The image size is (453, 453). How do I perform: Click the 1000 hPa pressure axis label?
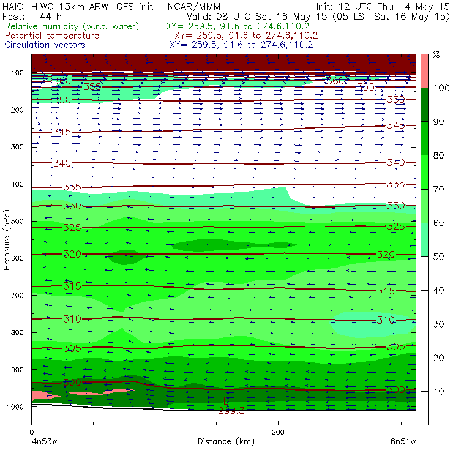point(15,406)
